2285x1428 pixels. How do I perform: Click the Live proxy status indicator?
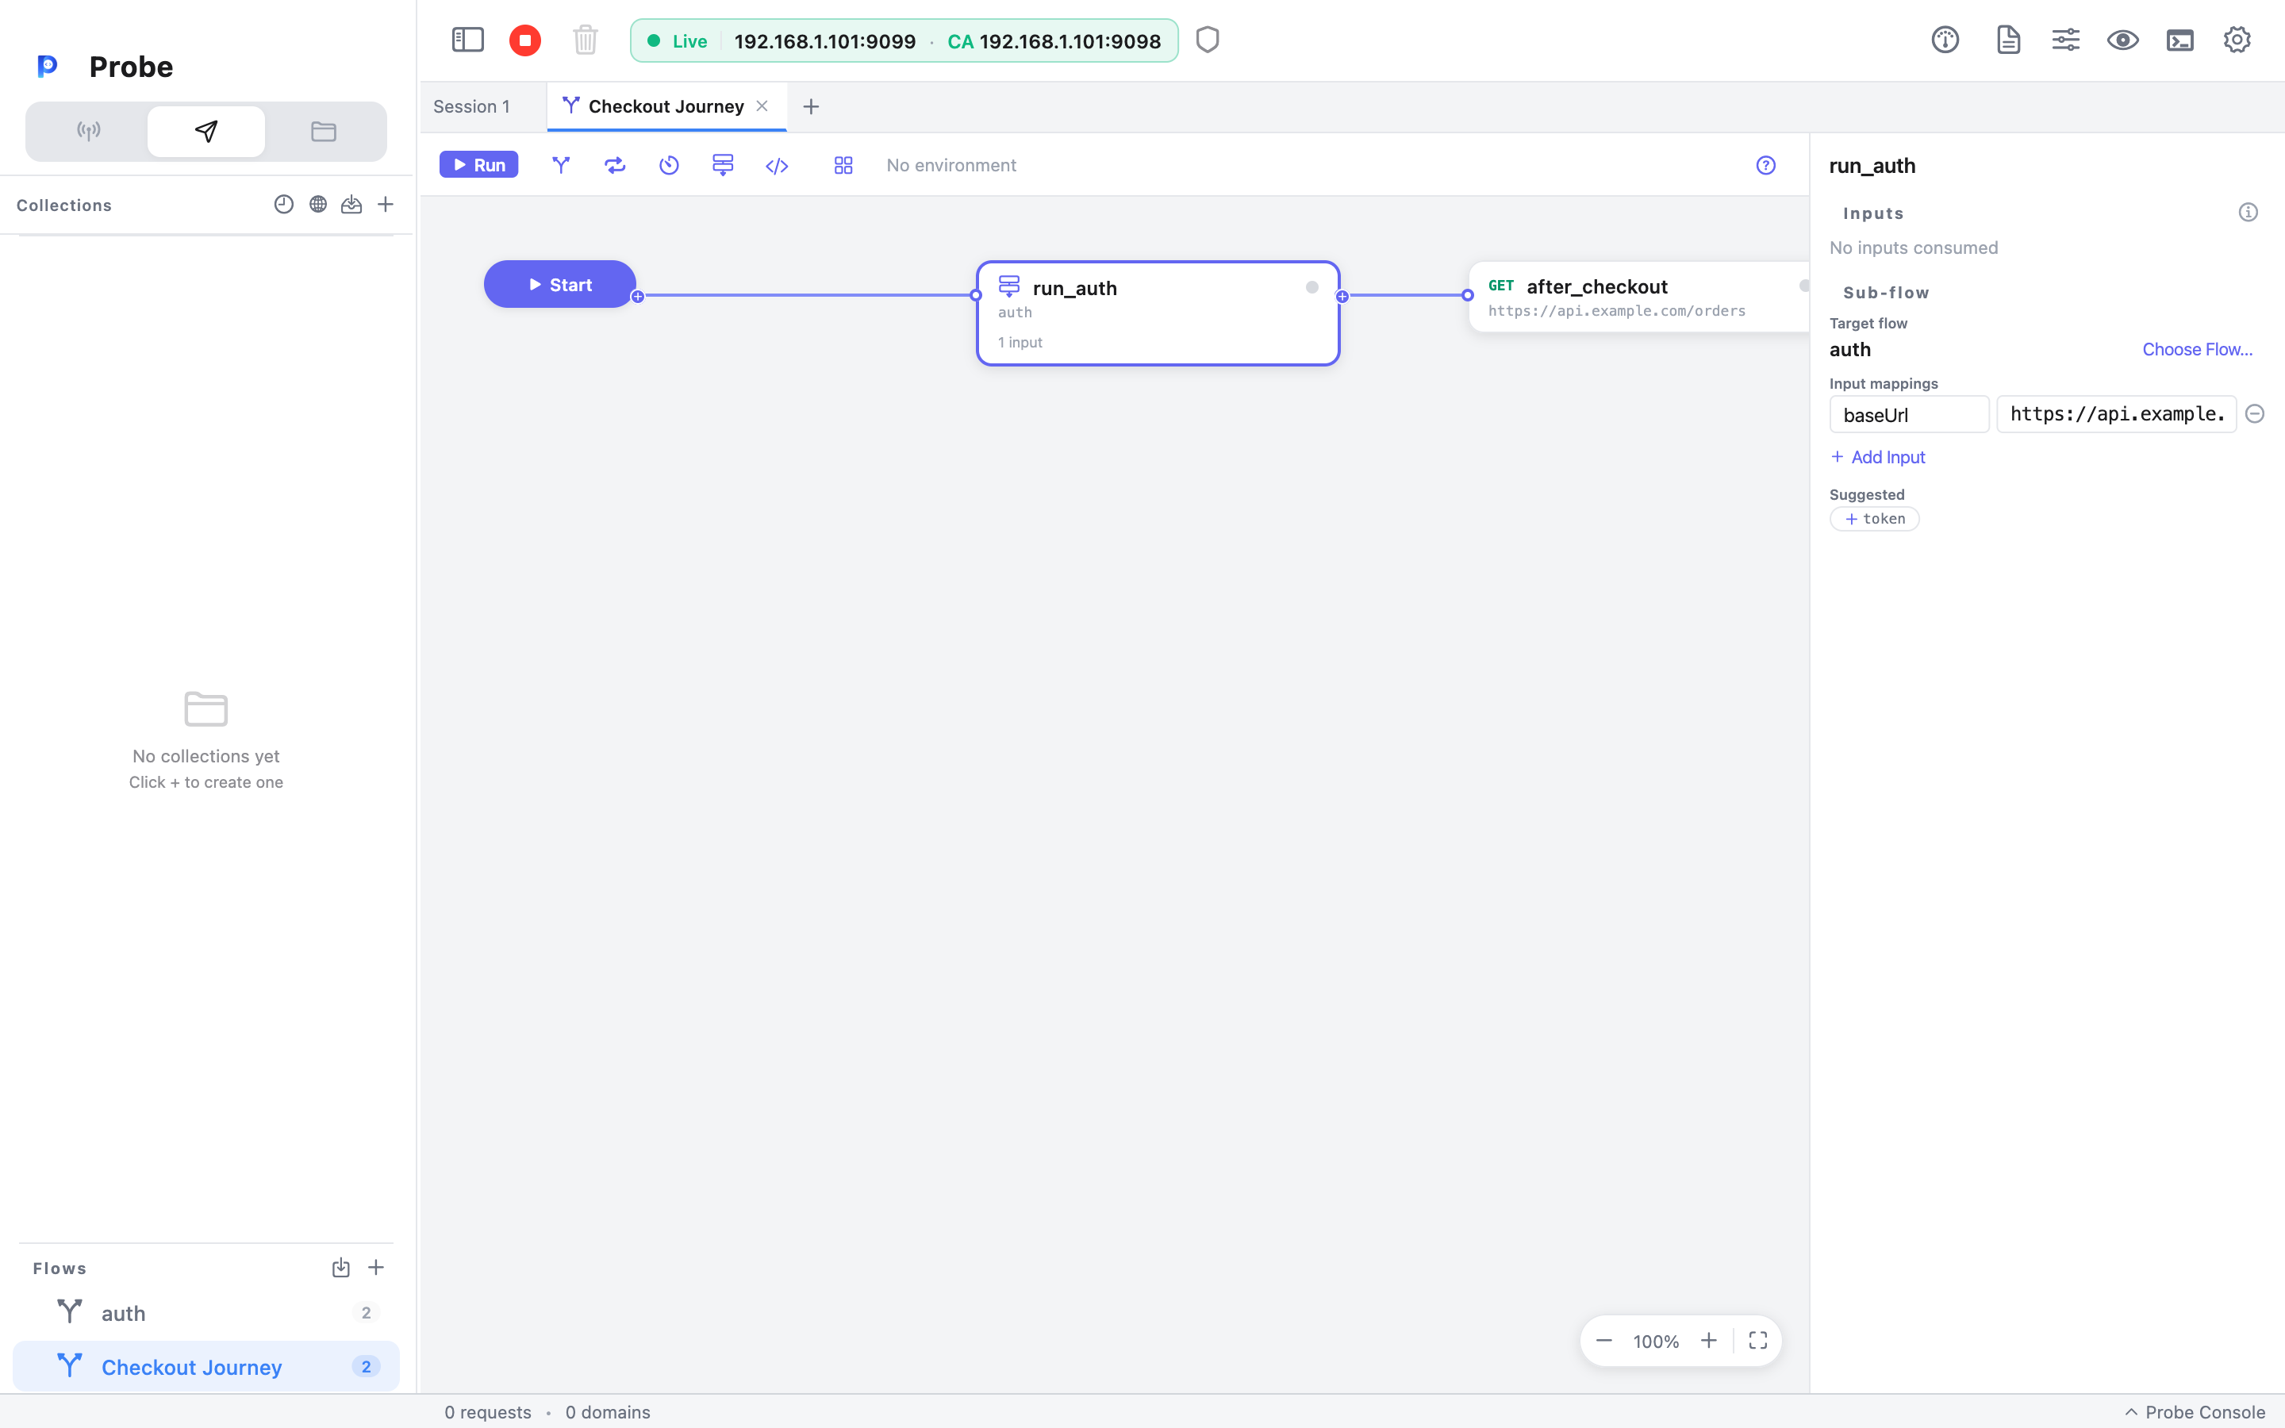(x=677, y=40)
